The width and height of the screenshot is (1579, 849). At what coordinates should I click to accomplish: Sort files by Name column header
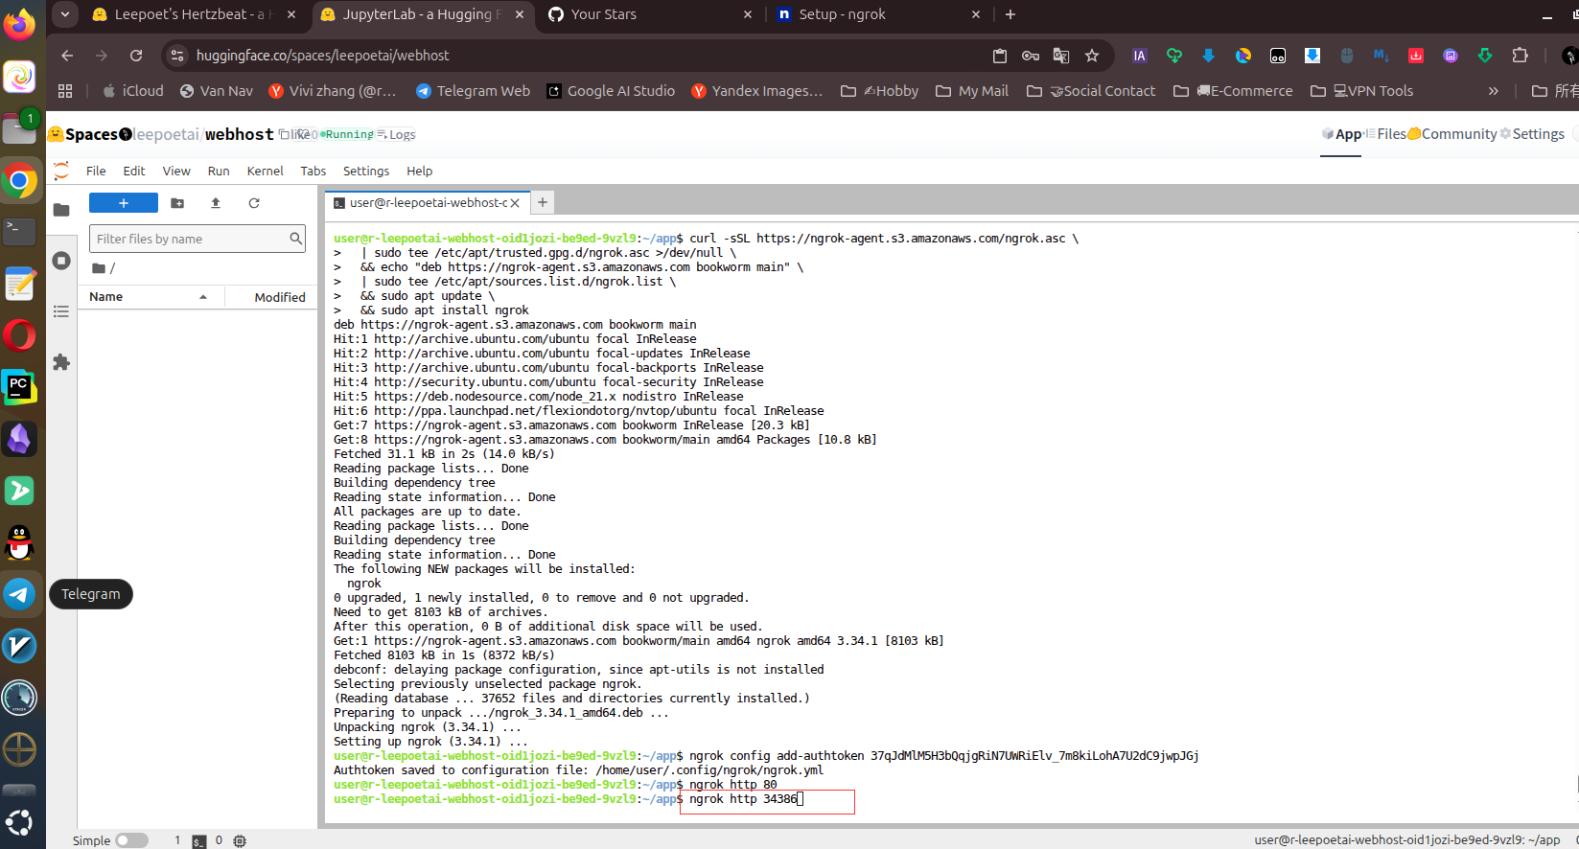(x=106, y=297)
